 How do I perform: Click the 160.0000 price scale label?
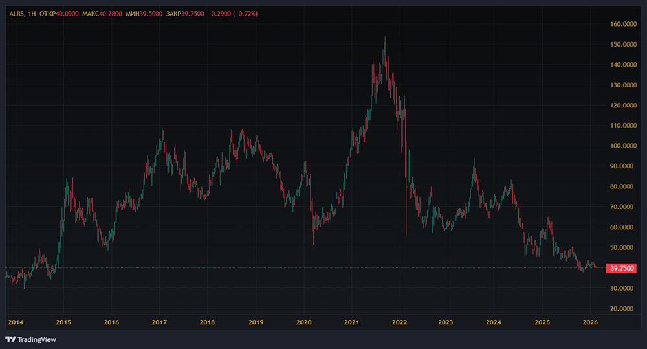point(623,24)
